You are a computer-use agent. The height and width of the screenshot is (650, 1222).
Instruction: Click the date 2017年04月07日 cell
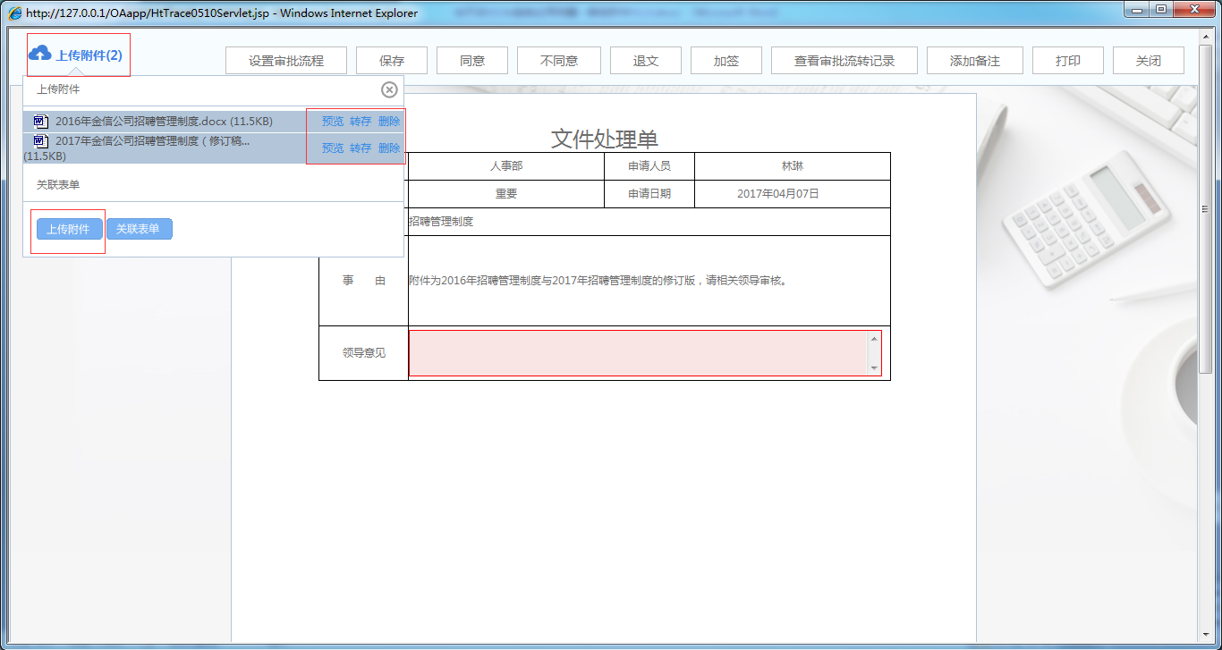[793, 194]
